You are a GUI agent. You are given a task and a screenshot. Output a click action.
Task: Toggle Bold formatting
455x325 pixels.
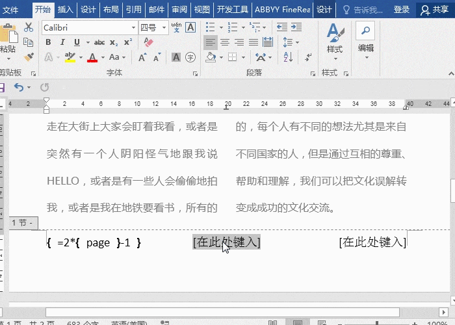pyautogui.click(x=48, y=42)
